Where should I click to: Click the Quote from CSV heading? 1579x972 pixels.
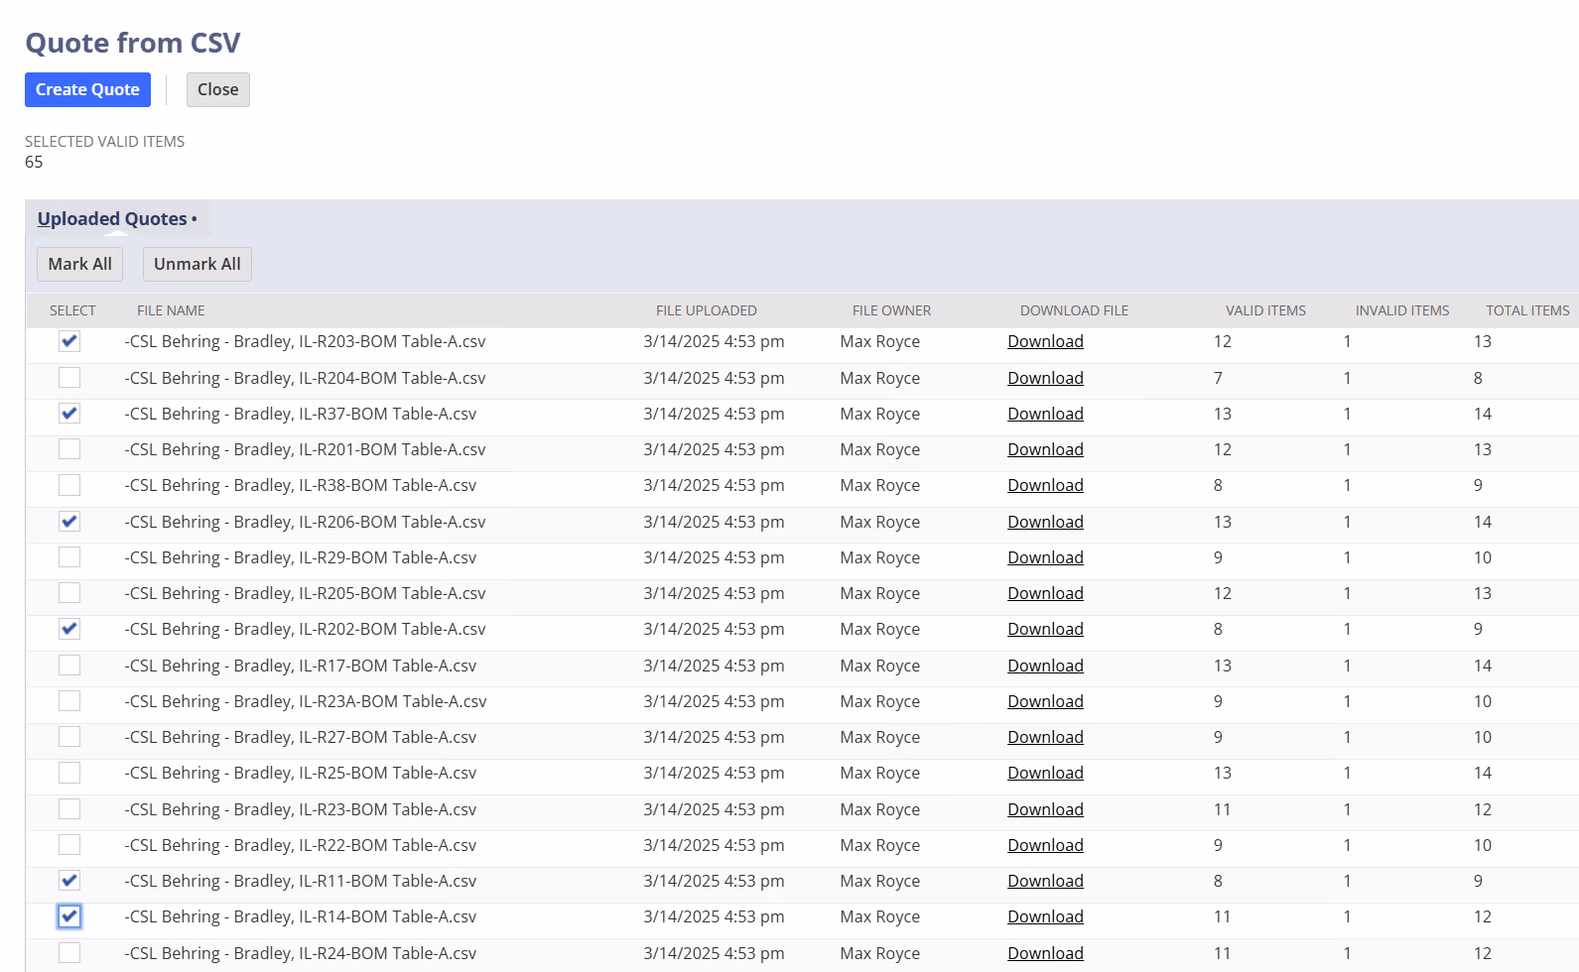[x=133, y=43]
